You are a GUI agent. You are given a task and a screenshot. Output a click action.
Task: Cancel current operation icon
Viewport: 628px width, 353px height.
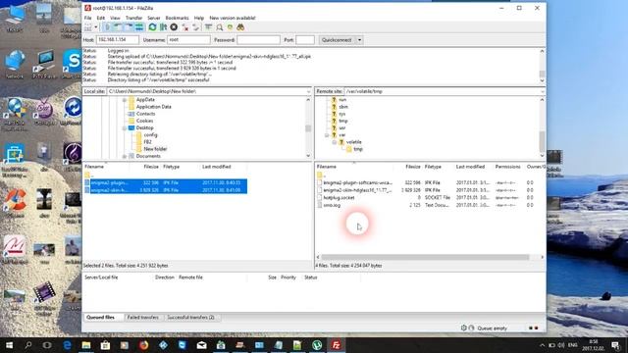[174, 27]
